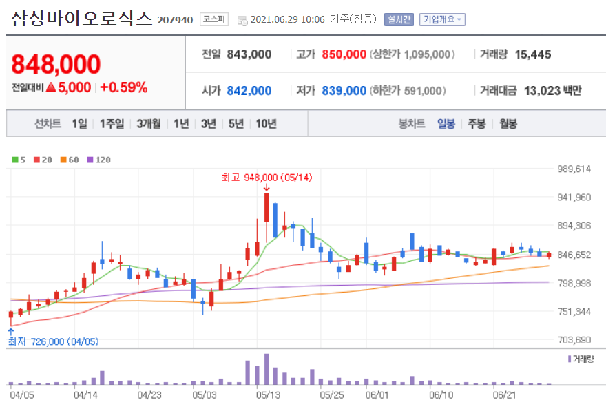The image size is (606, 413).
Task: Click the previous close value 843,000
Action: tap(249, 54)
